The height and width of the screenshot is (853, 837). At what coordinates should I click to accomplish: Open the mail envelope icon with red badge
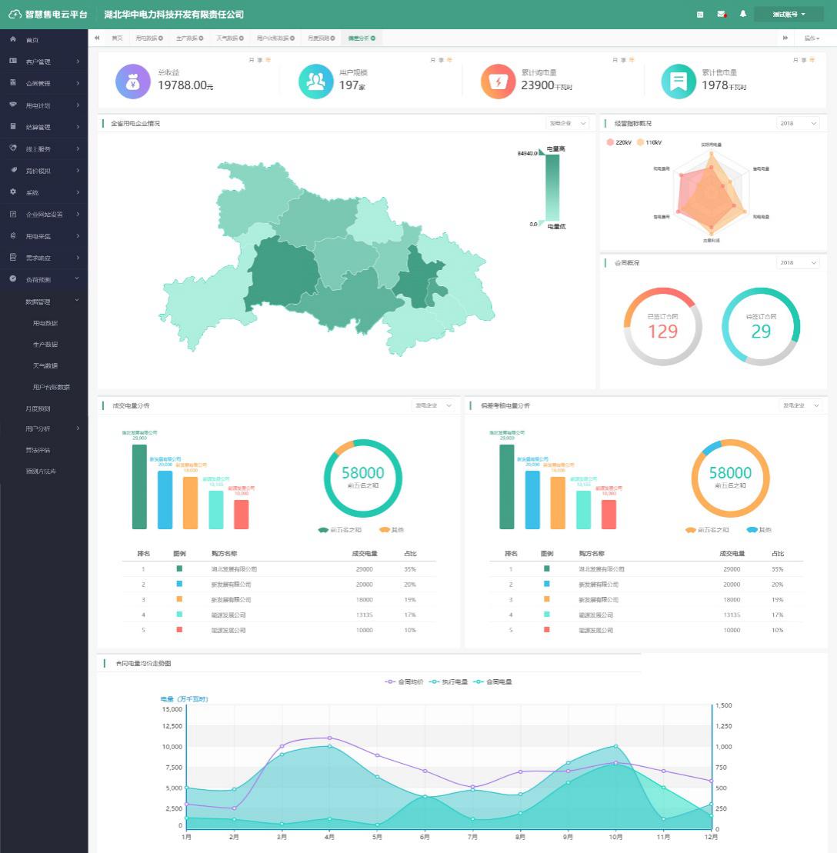click(722, 14)
